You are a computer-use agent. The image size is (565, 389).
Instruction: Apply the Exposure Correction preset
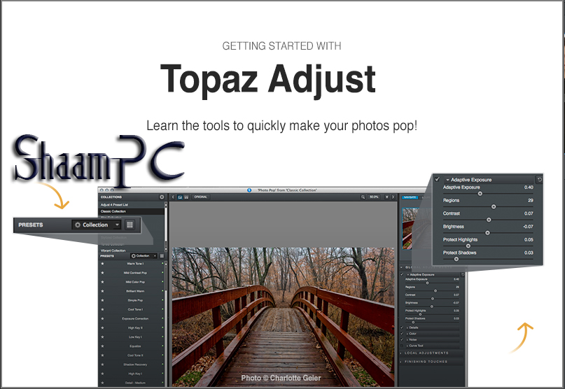tap(135, 318)
